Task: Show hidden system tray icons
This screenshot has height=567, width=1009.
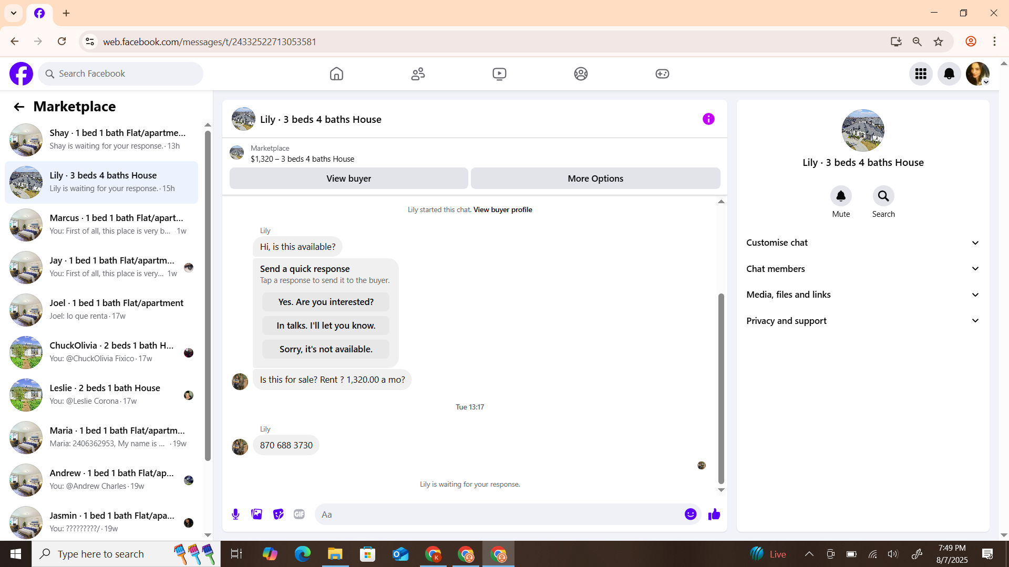Action: tap(809, 554)
